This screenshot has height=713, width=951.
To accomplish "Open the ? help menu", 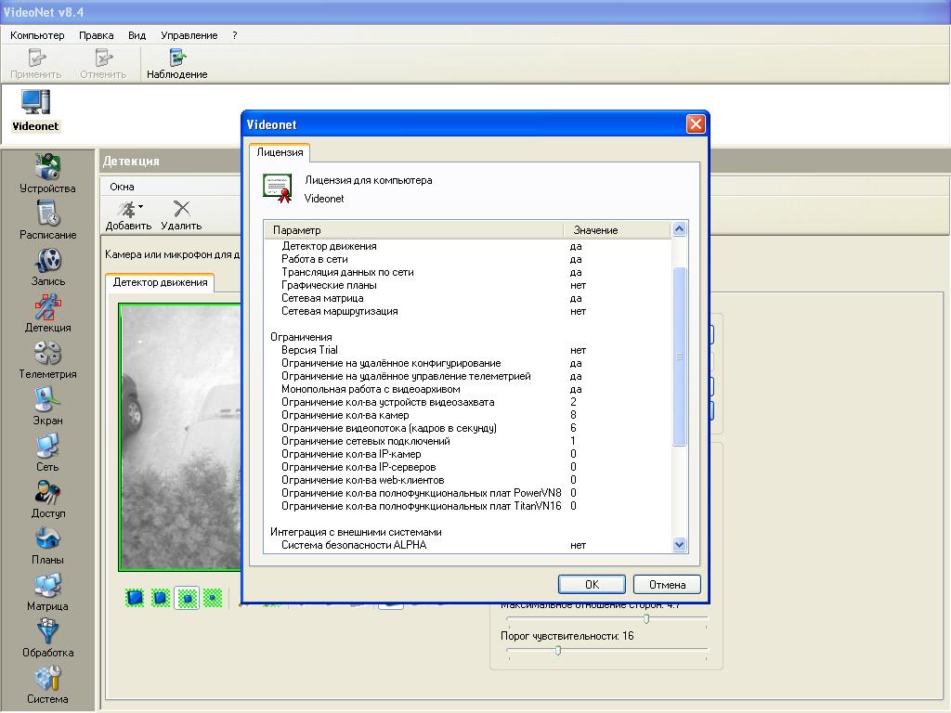I will pos(235,35).
